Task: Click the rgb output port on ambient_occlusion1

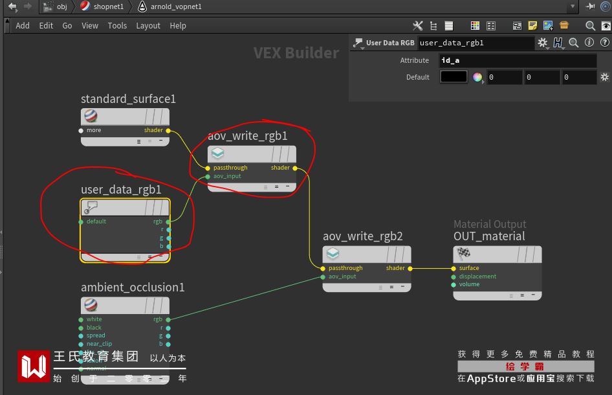Action: (x=168, y=320)
